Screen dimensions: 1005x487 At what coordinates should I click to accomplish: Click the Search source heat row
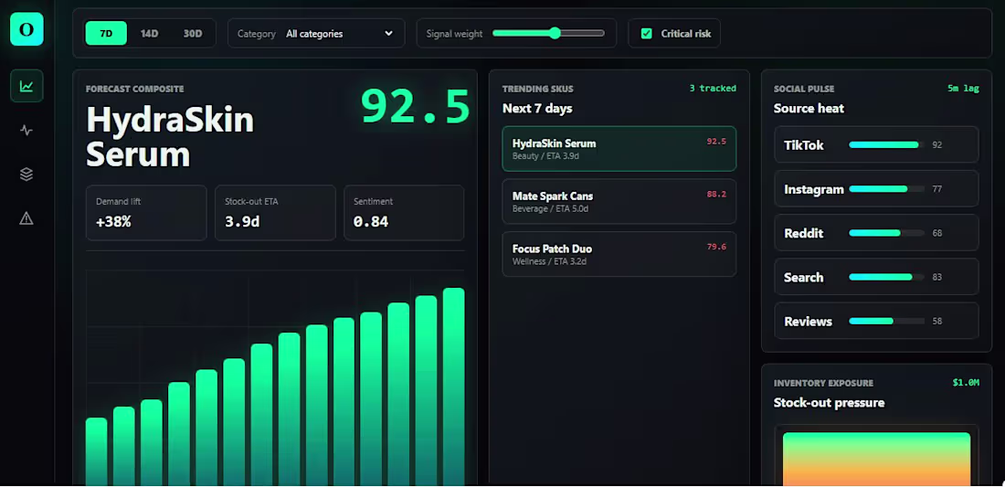876,277
